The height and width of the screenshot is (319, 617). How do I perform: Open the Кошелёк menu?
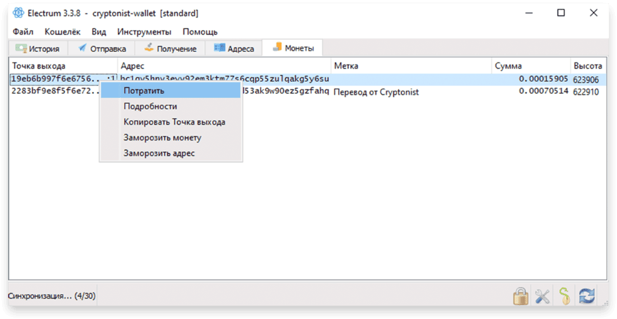click(62, 32)
